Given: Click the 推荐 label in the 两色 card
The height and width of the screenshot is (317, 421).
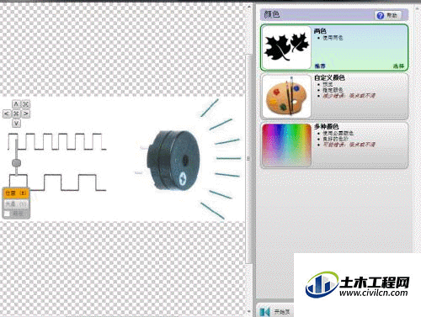Looking at the screenshot, I should (320, 66).
